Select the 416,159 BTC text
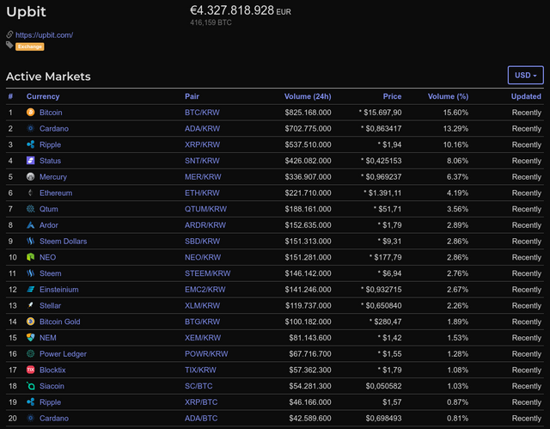This screenshot has width=550, height=429. [x=211, y=22]
